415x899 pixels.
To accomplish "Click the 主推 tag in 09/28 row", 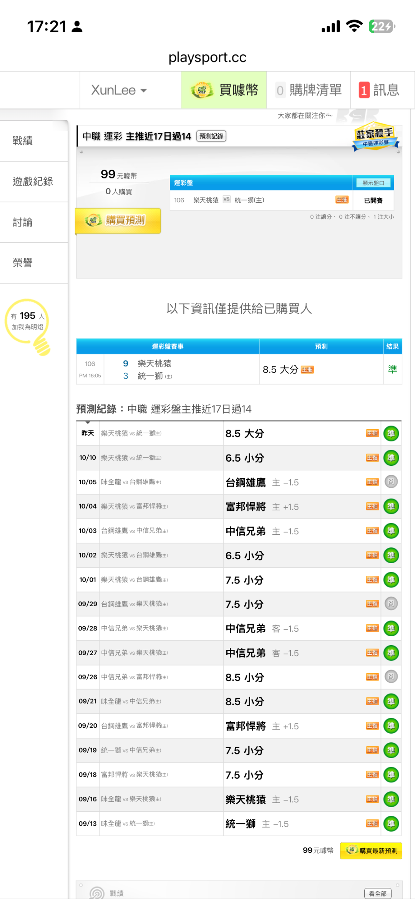I will [x=372, y=628].
